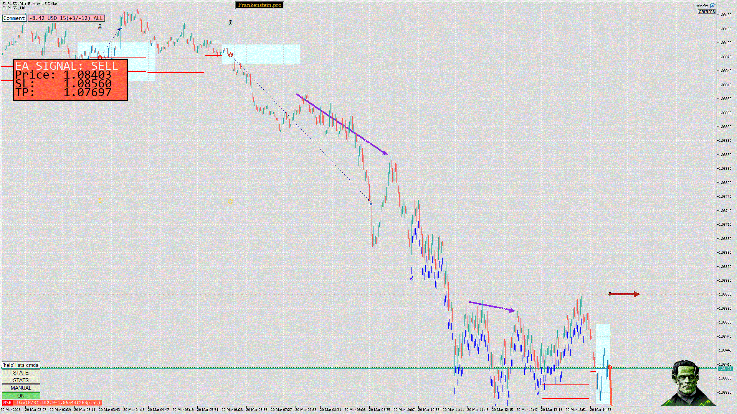
Task: Expand the STATE information panel
Action: click(x=21, y=373)
